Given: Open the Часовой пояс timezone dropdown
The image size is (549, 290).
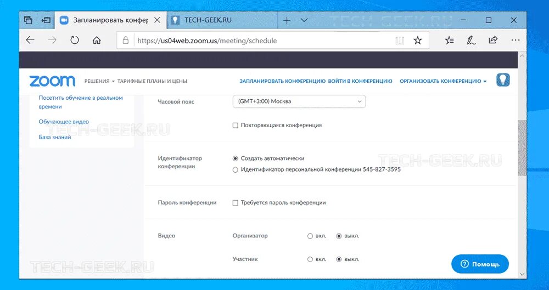Looking at the screenshot, I should coord(299,101).
